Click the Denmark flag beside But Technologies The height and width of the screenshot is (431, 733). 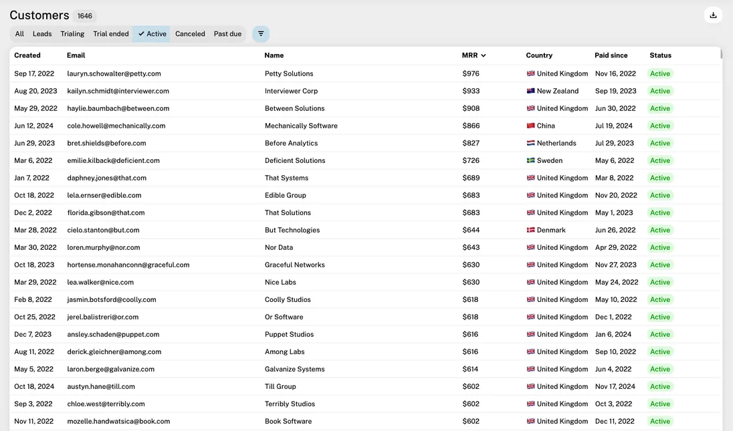pos(530,229)
